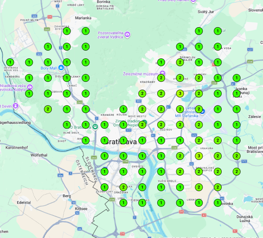Select the Marianka town label
This screenshot has width=263, height=238.
tap(83, 18)
